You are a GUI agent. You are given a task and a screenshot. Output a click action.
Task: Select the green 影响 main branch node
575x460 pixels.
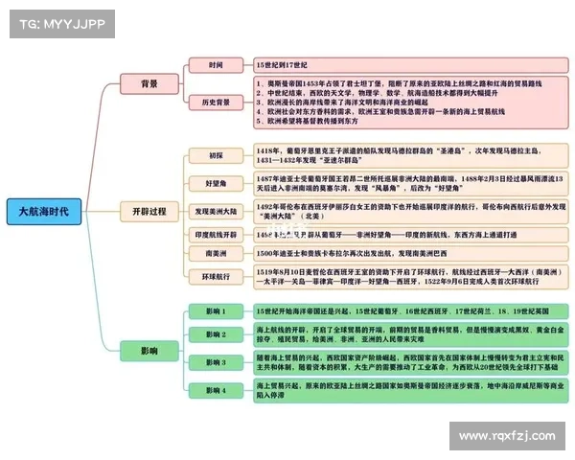tap(149, 351)
